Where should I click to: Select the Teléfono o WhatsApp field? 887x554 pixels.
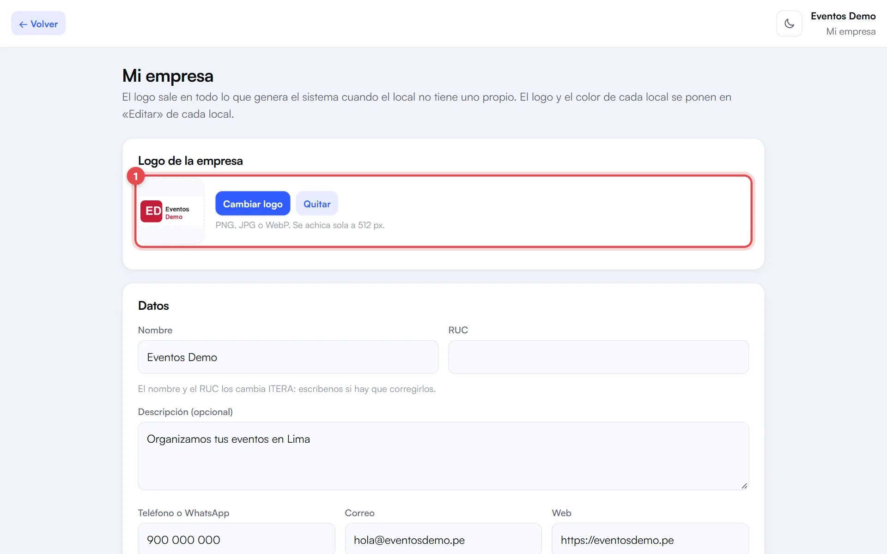(x=236, y=539)
